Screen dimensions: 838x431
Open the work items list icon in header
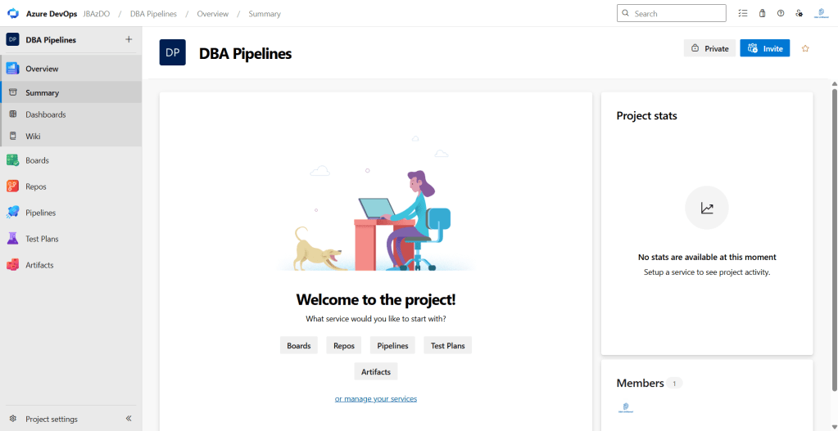point(743,13)
